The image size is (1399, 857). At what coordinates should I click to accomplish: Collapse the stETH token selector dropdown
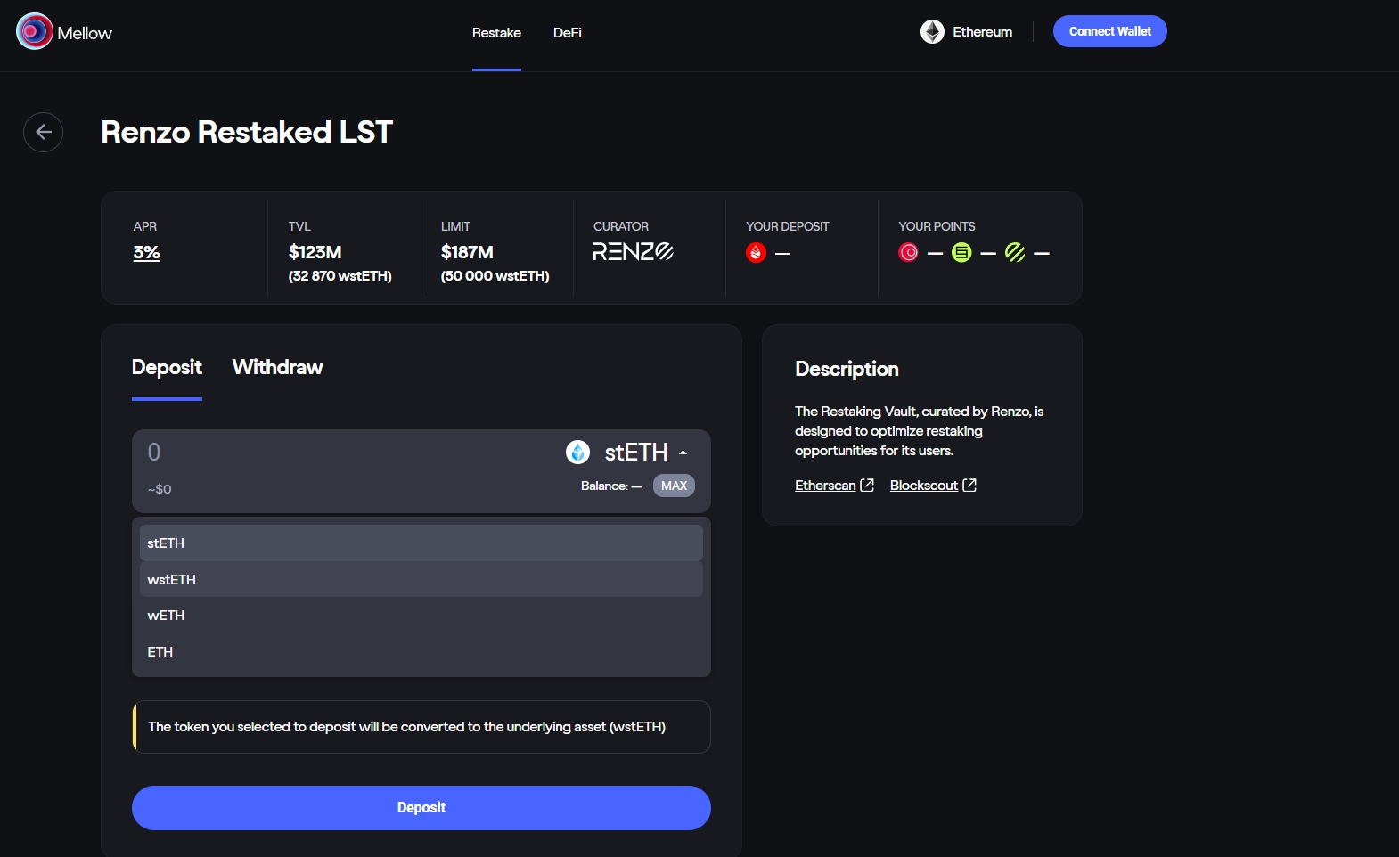[x=683, y=453]
